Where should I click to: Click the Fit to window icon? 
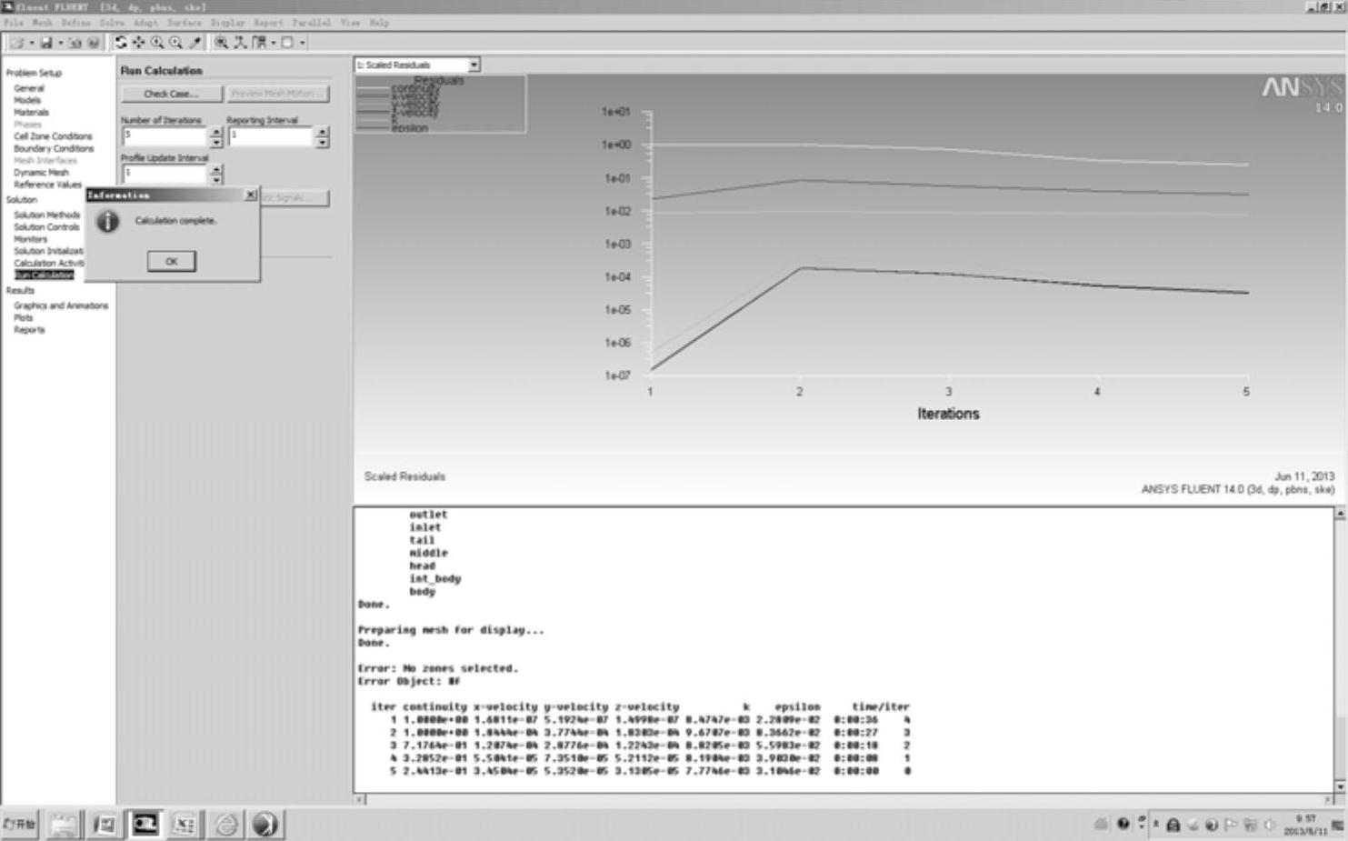click(x=221, y=43)
